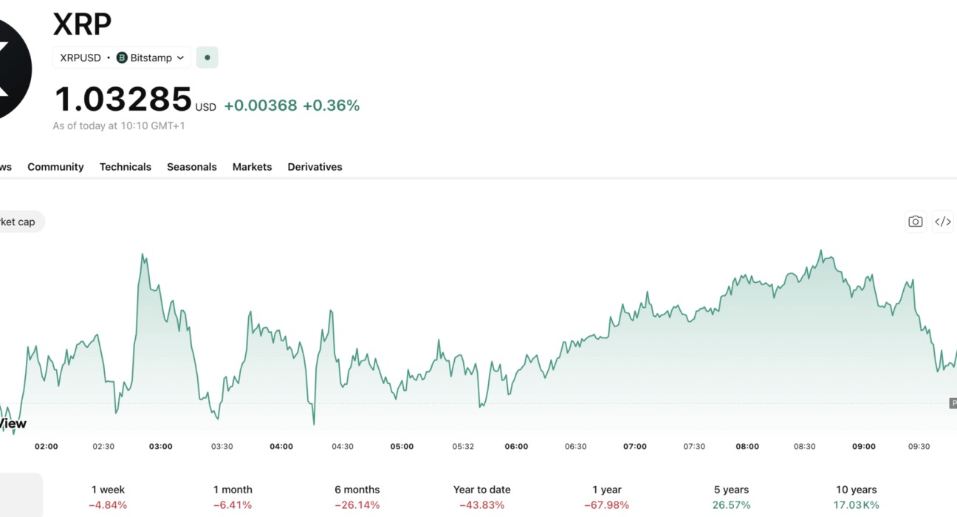957x517 pixels.
Task: Select the 5 years range
Action: 732,497
